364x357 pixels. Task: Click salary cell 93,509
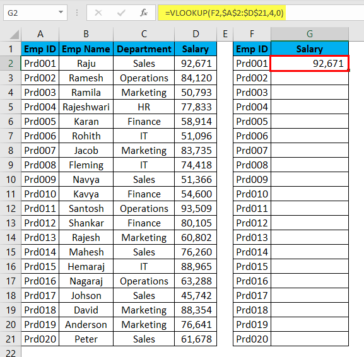click(x=196, y=208)
